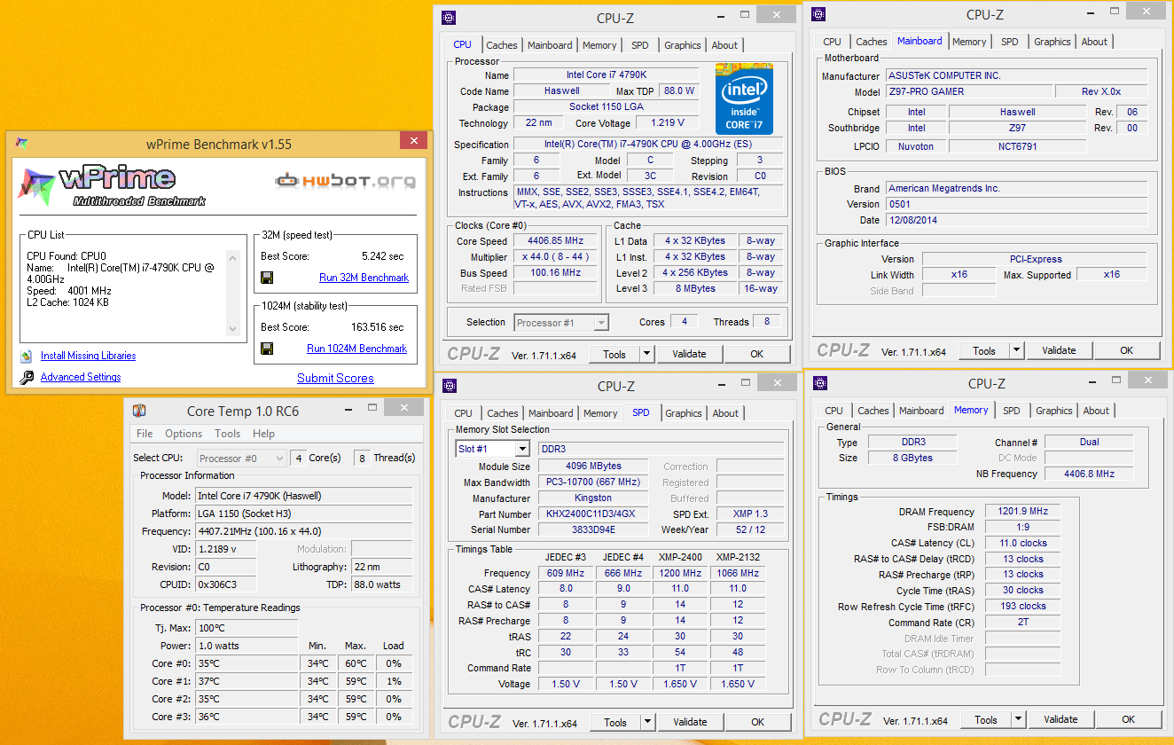This screenshot has height=745, width=1174.
Task: Open the Slot #1 memory slot dropdown
Action: click(521, 449)
